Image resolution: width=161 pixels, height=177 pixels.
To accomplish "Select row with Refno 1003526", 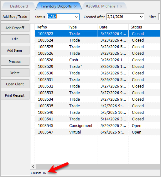I will (97, 53).
